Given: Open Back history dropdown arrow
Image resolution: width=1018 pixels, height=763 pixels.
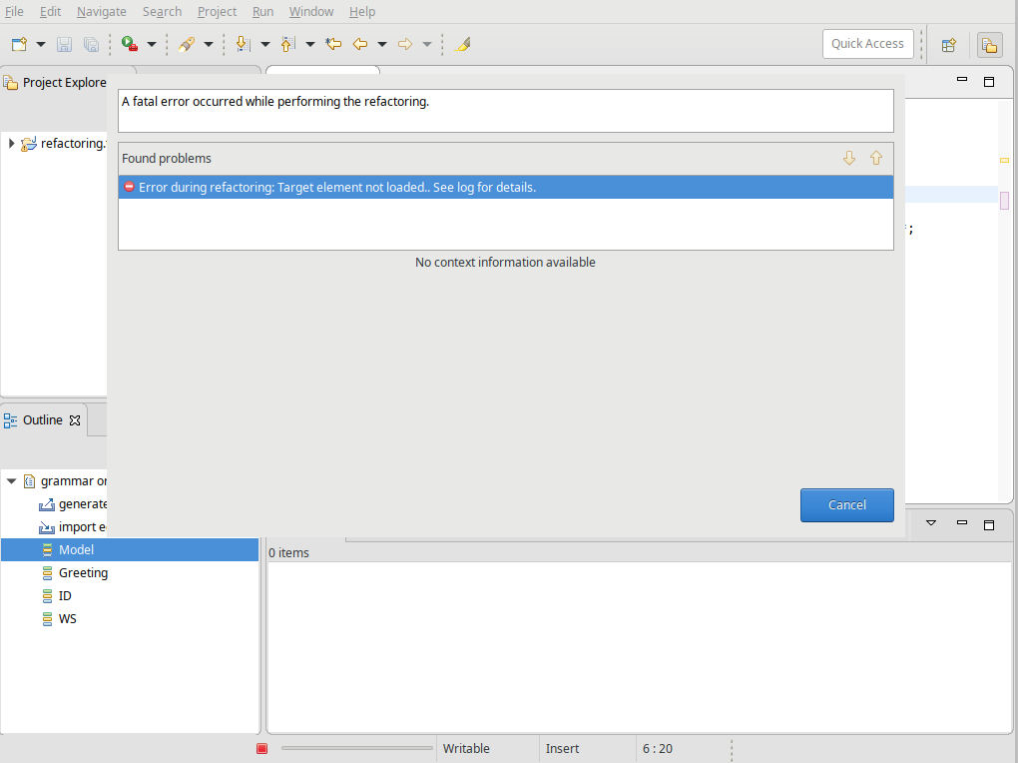Looking at the screenshot, I should pos(382,44).
